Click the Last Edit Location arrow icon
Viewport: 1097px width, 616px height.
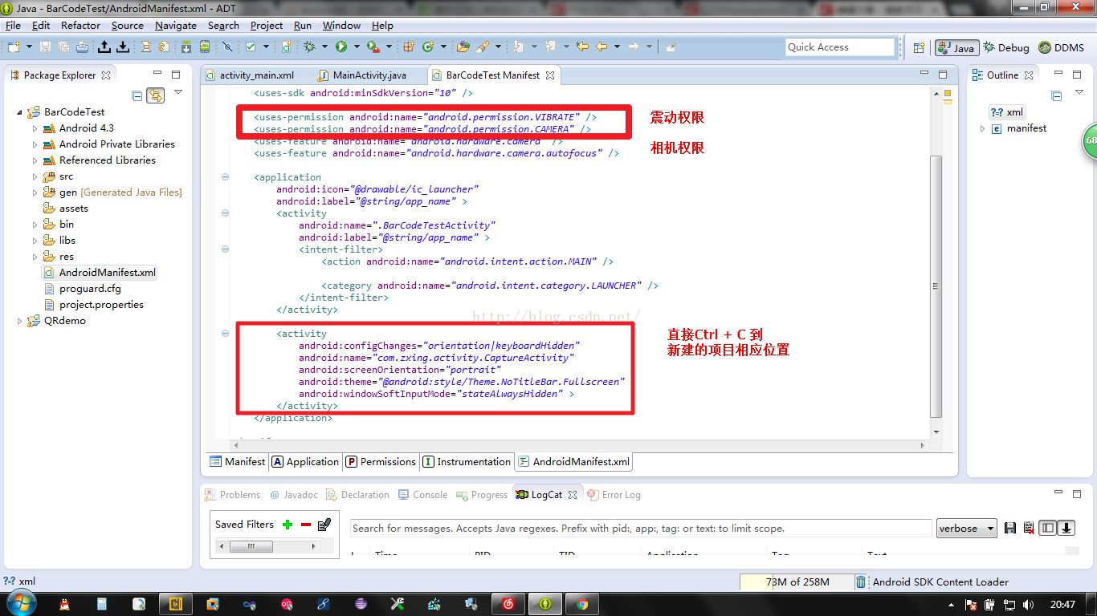pos(582,47)
